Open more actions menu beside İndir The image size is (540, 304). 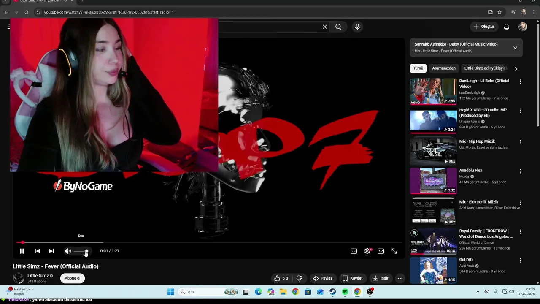pyautogui.click(x=400, y=278)
